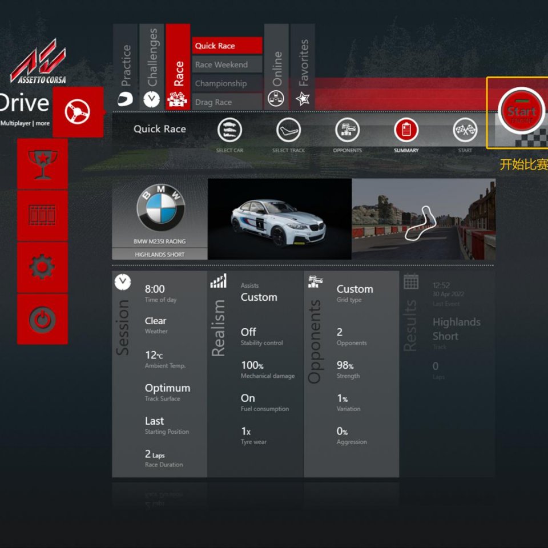
Task: Click the BMW M235I RACING label
Action: pyautogui.click(x=160, y=241)
